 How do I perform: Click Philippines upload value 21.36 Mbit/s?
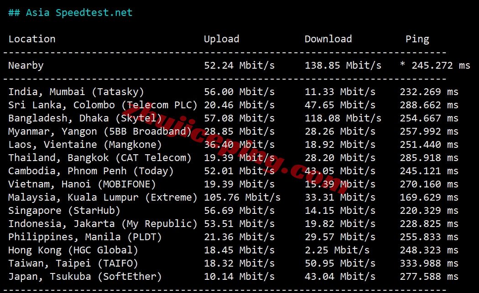[x=239, y=237]
